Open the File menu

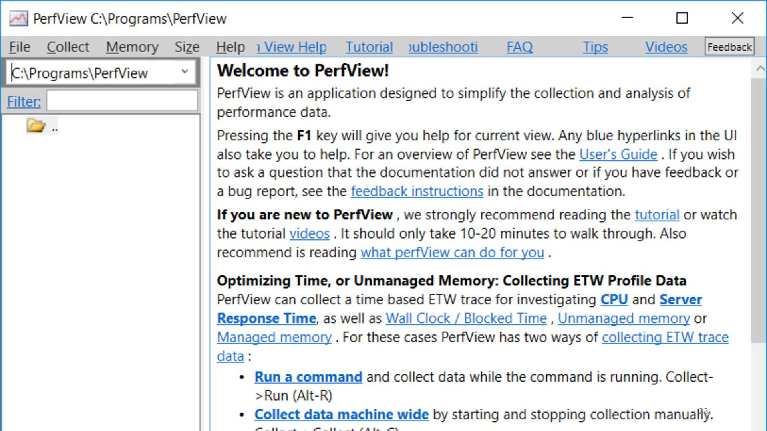[x=20, y=47]
